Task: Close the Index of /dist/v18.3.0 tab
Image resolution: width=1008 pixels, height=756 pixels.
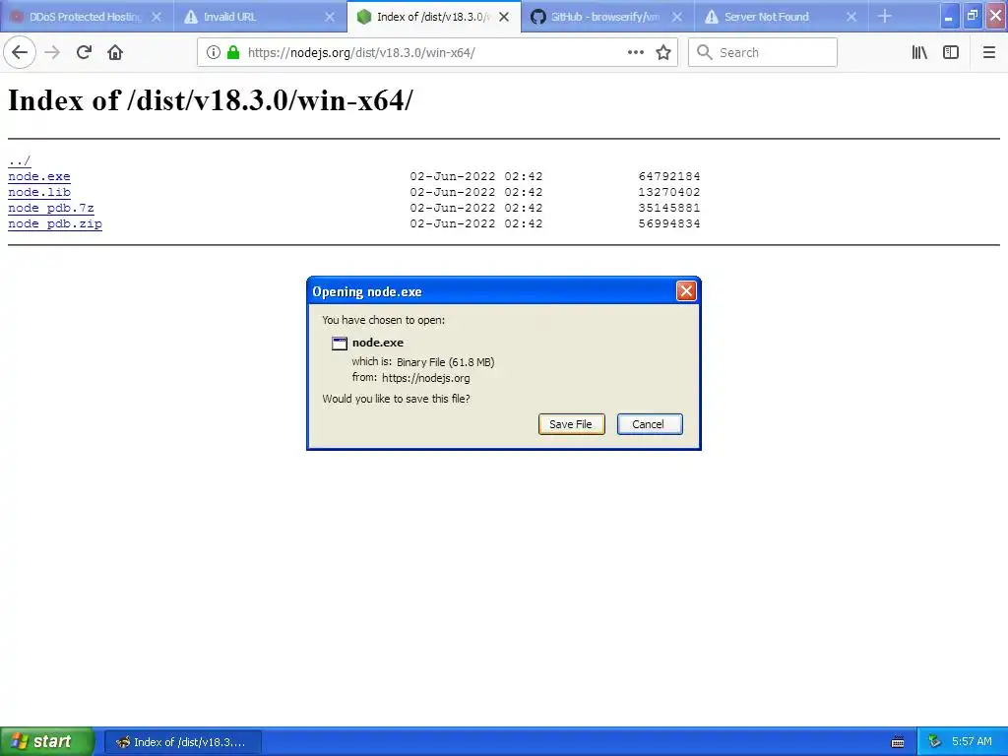Action: click(504, 17)
